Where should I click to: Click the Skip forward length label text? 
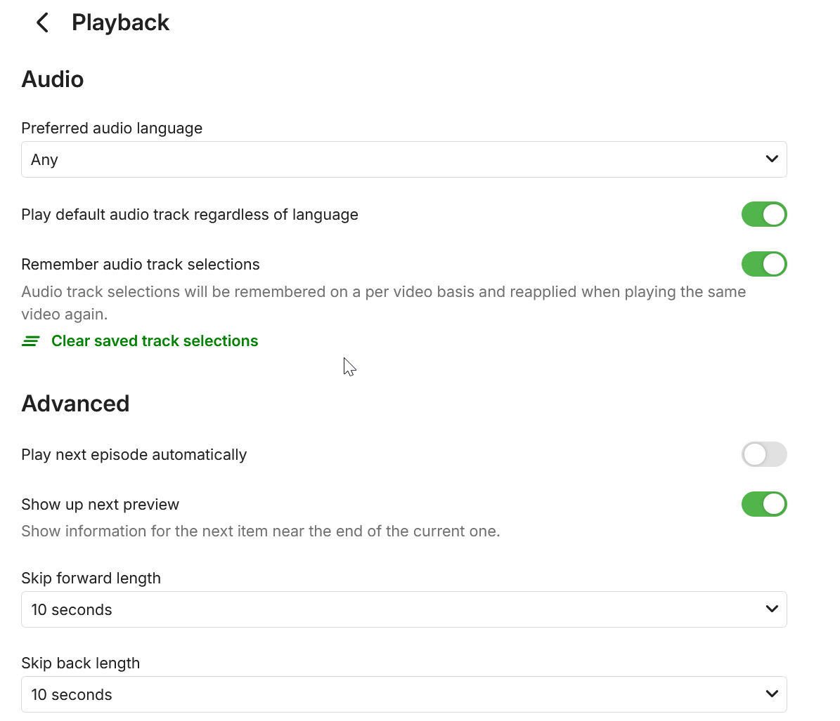(x=91, y=578)
